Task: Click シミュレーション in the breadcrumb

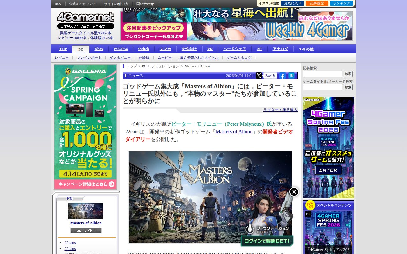Action: click(x=165, y=66)
